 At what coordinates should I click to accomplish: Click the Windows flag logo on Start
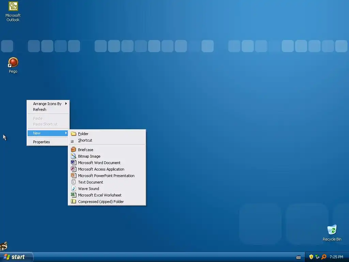tap(7, 257)
